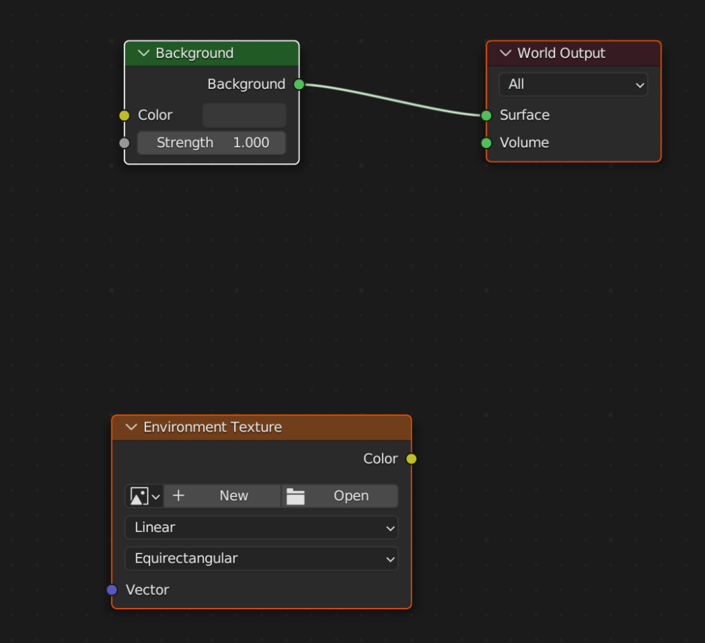Click the folder icon inside the Open button

coord(296,496)
